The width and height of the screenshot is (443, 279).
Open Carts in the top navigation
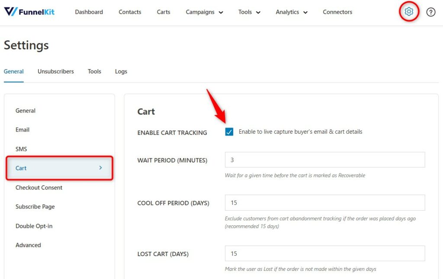tap(164, 12)
